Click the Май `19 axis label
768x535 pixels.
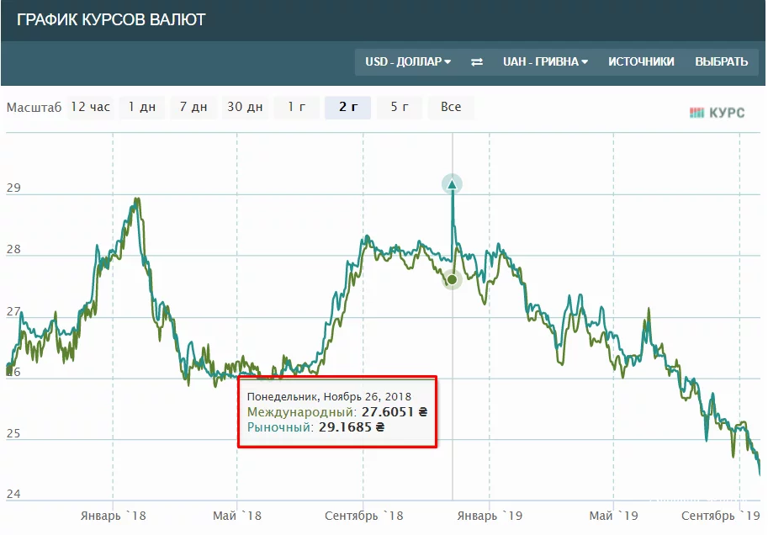click(x=614, y=516)
